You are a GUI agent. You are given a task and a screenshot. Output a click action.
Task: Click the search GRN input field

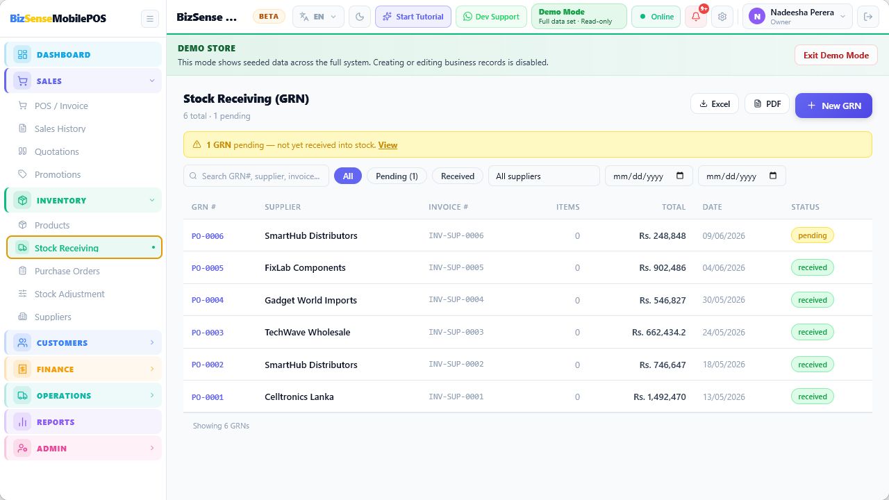click(256, 176)
